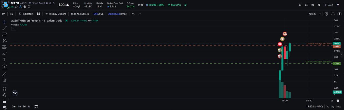Select the trend line drawing tool
This screenshot has width=344, height=110.
click(5, 28)
